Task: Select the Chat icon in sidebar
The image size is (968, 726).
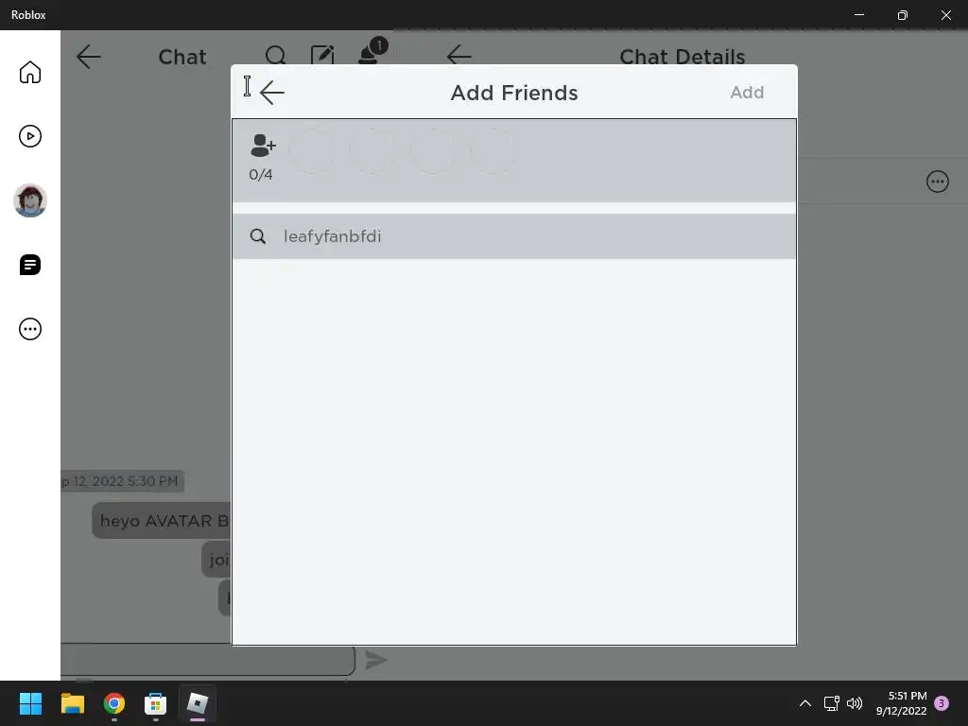Action: [x=29, y=265]
